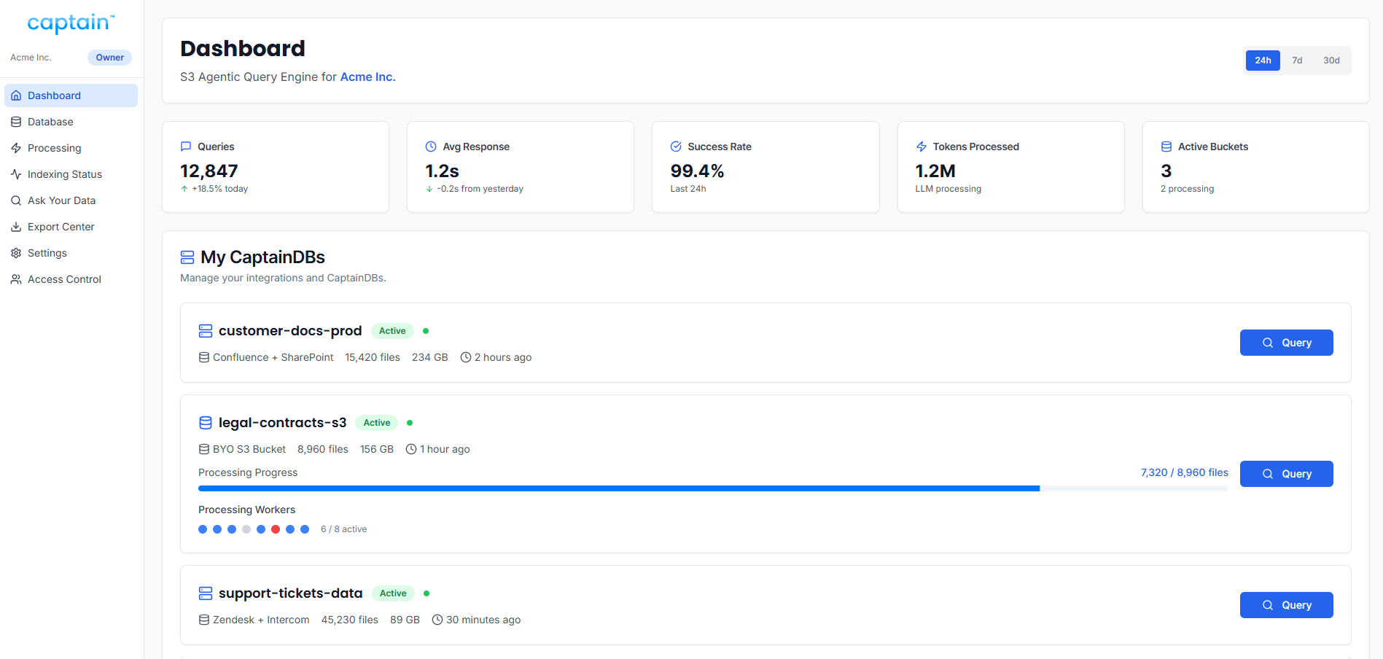Select the 24h time range
This screenshot has width=1383, height=659.
1263,61
